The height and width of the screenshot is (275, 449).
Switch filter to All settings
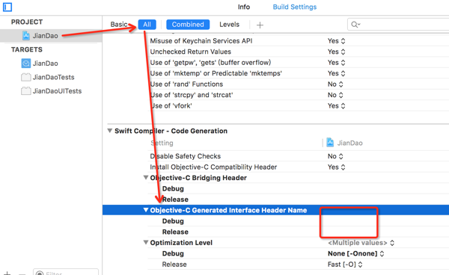pos(147,25)
